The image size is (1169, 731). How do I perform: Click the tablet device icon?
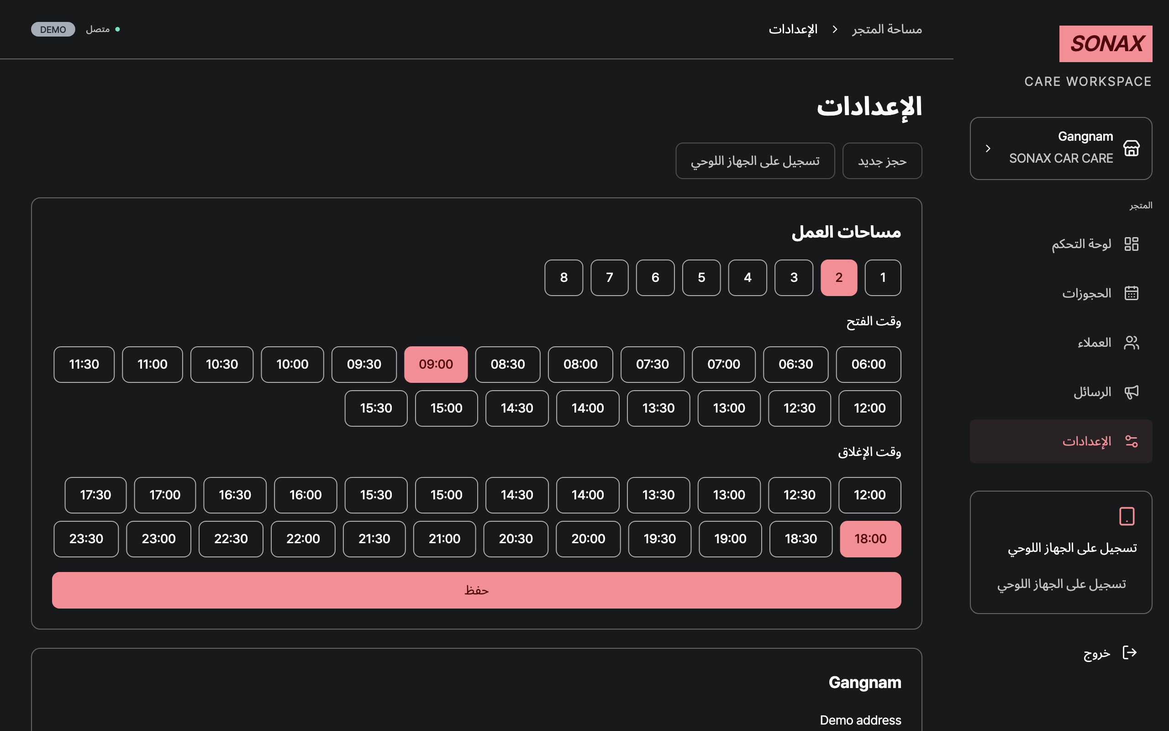pyautogui.click(x=1127, y=516)
